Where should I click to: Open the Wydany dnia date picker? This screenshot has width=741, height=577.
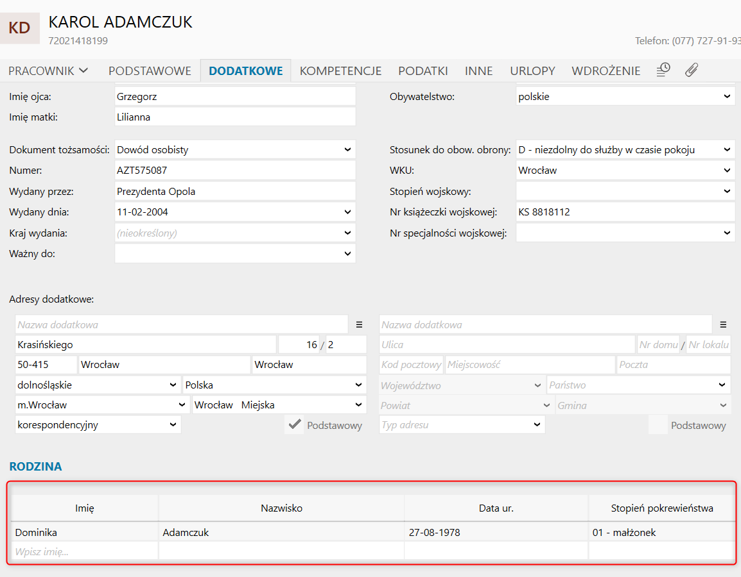click(347, 212)
